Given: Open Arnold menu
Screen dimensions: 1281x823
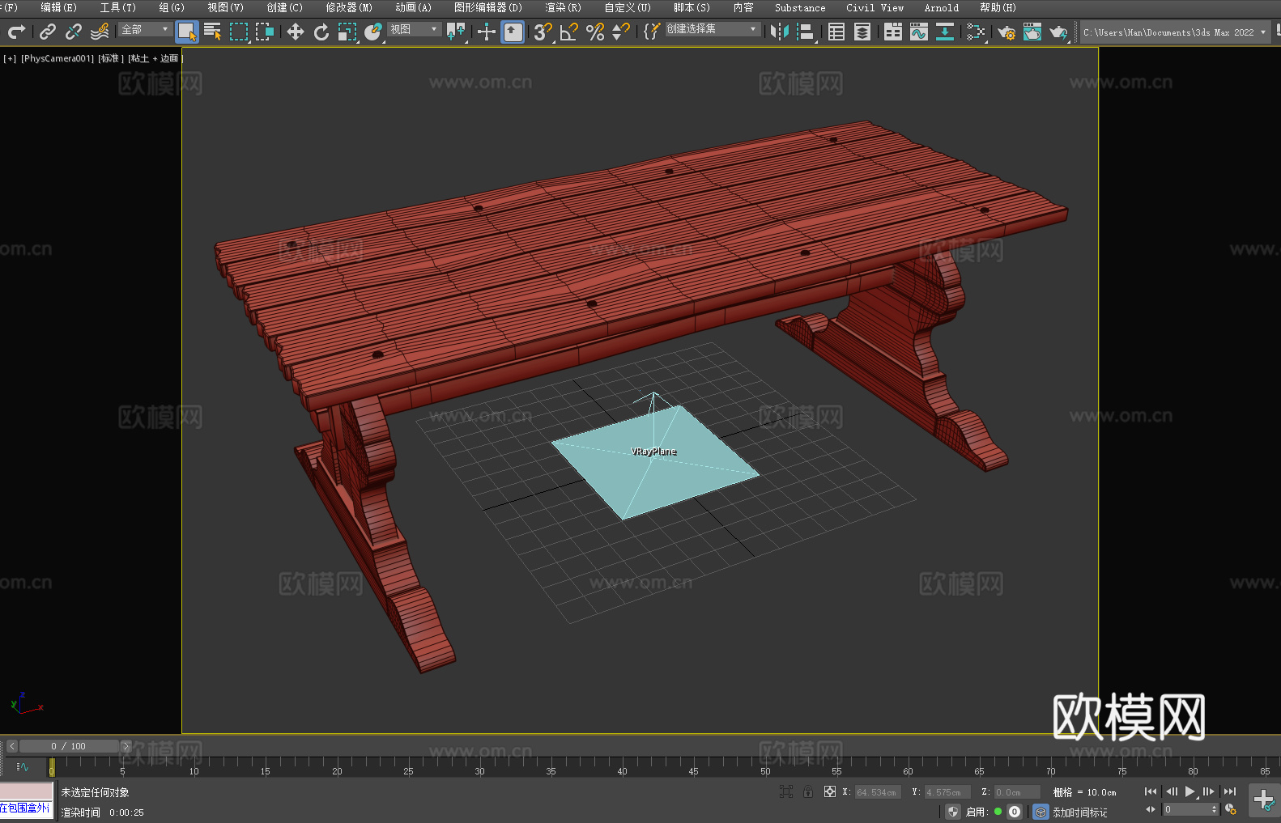Looking at the screenshot, I should [941, 7].
